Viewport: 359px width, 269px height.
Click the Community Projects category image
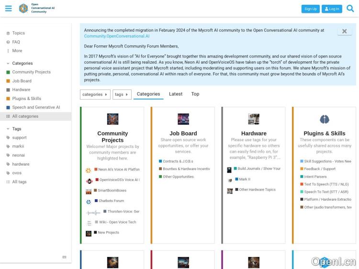(112, 119)
